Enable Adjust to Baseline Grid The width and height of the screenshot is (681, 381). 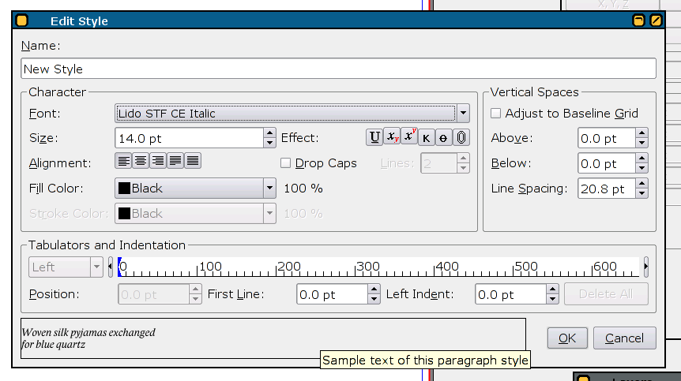click(x=496, y=114)
